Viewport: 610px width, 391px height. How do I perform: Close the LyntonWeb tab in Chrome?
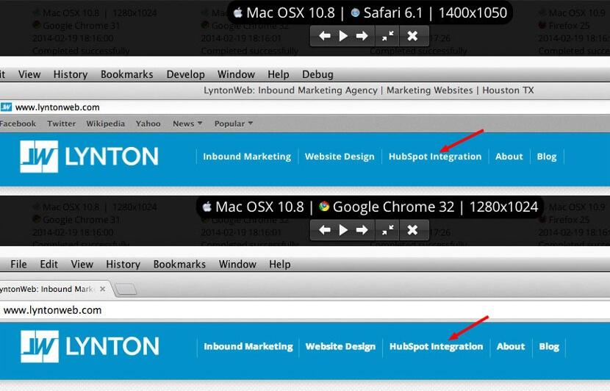[x=103, y=289]
